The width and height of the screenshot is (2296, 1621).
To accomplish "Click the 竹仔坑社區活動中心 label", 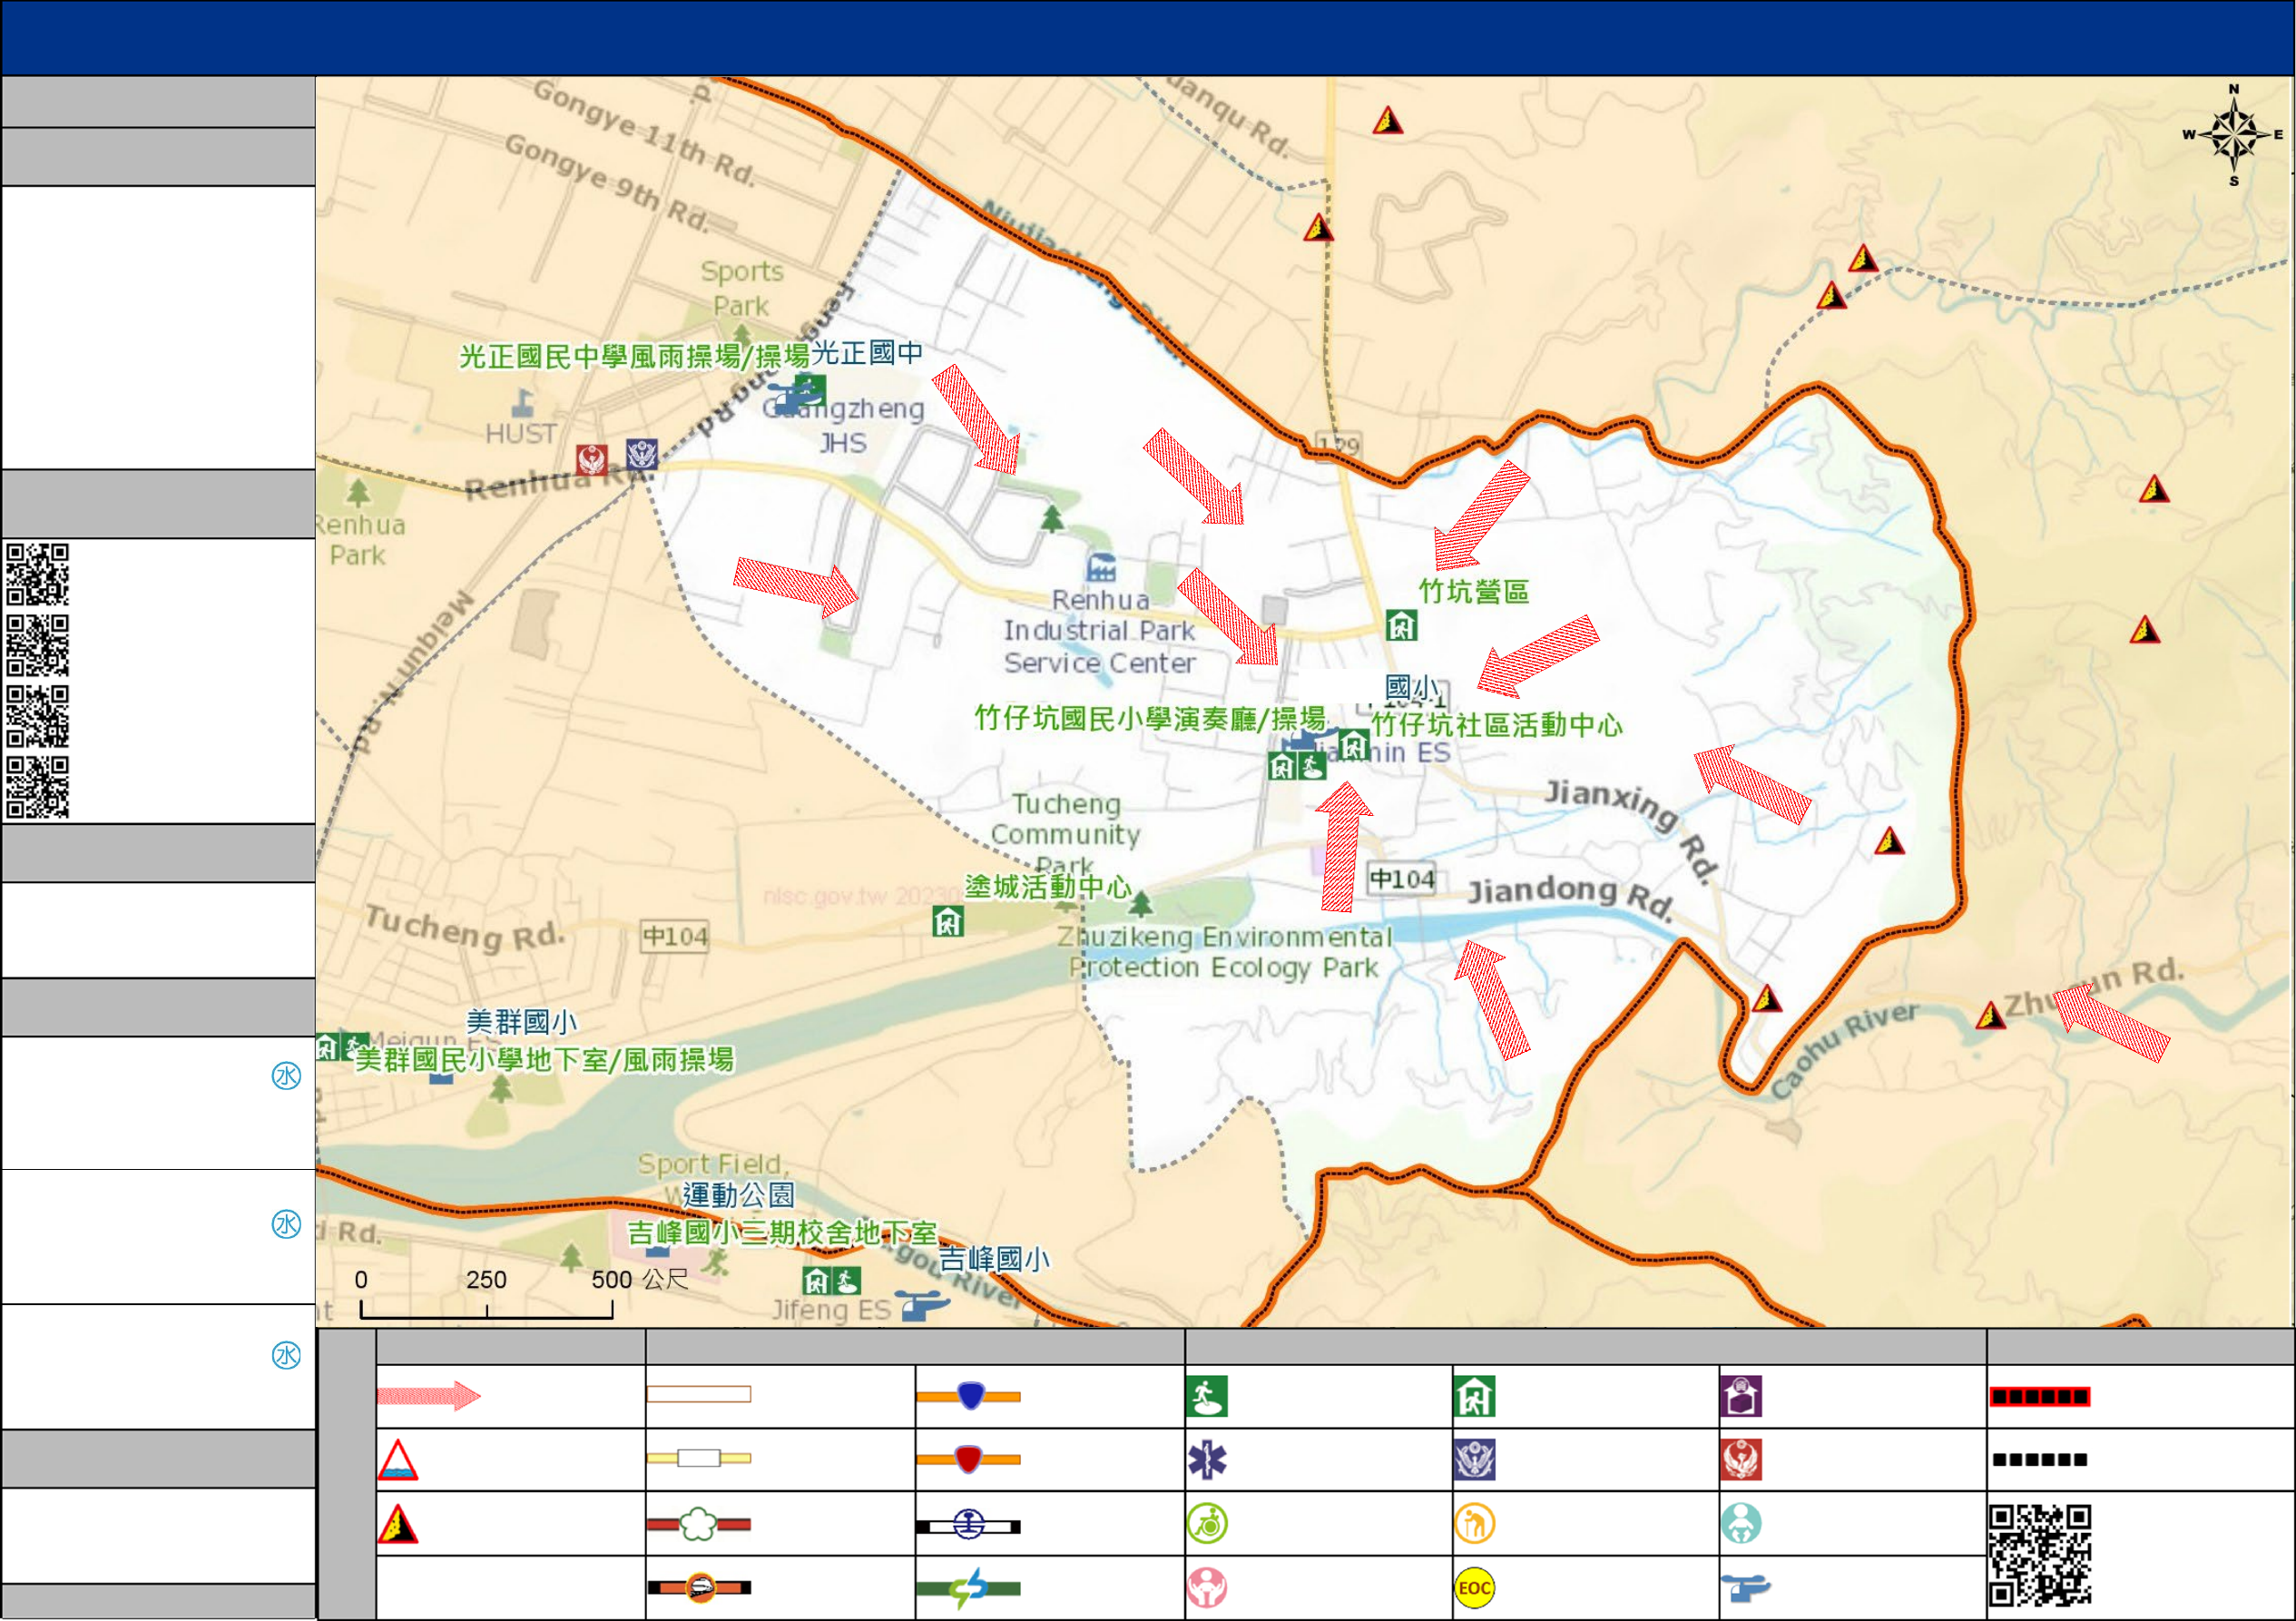I will (x=1496, y=724).
